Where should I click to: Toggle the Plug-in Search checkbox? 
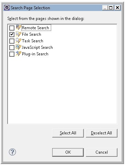[12, 54]
